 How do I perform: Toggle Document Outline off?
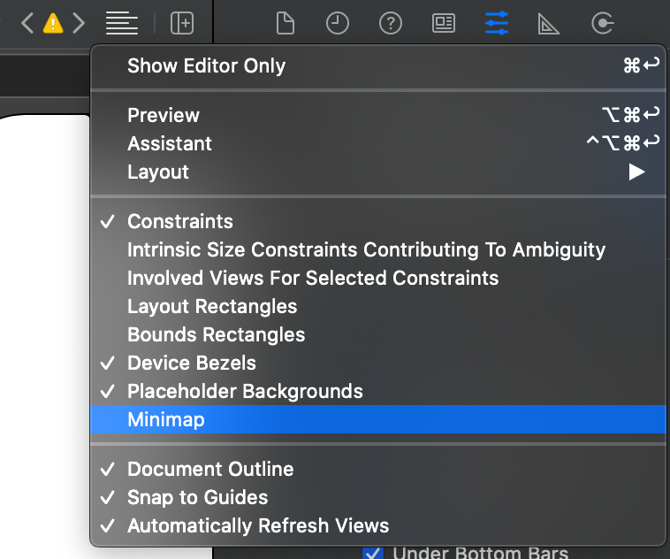(378, 469)
